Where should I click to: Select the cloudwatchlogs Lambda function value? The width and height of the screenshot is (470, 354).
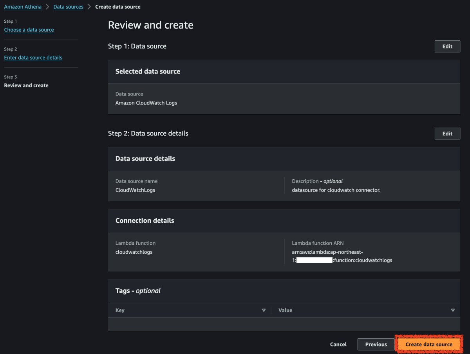(x=134, y=252)
